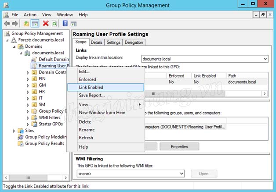Open the WMI filter dropdown showing none

click(182, 174)
